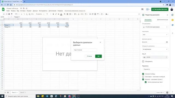Open the stacking Нет dropdown

155,35
